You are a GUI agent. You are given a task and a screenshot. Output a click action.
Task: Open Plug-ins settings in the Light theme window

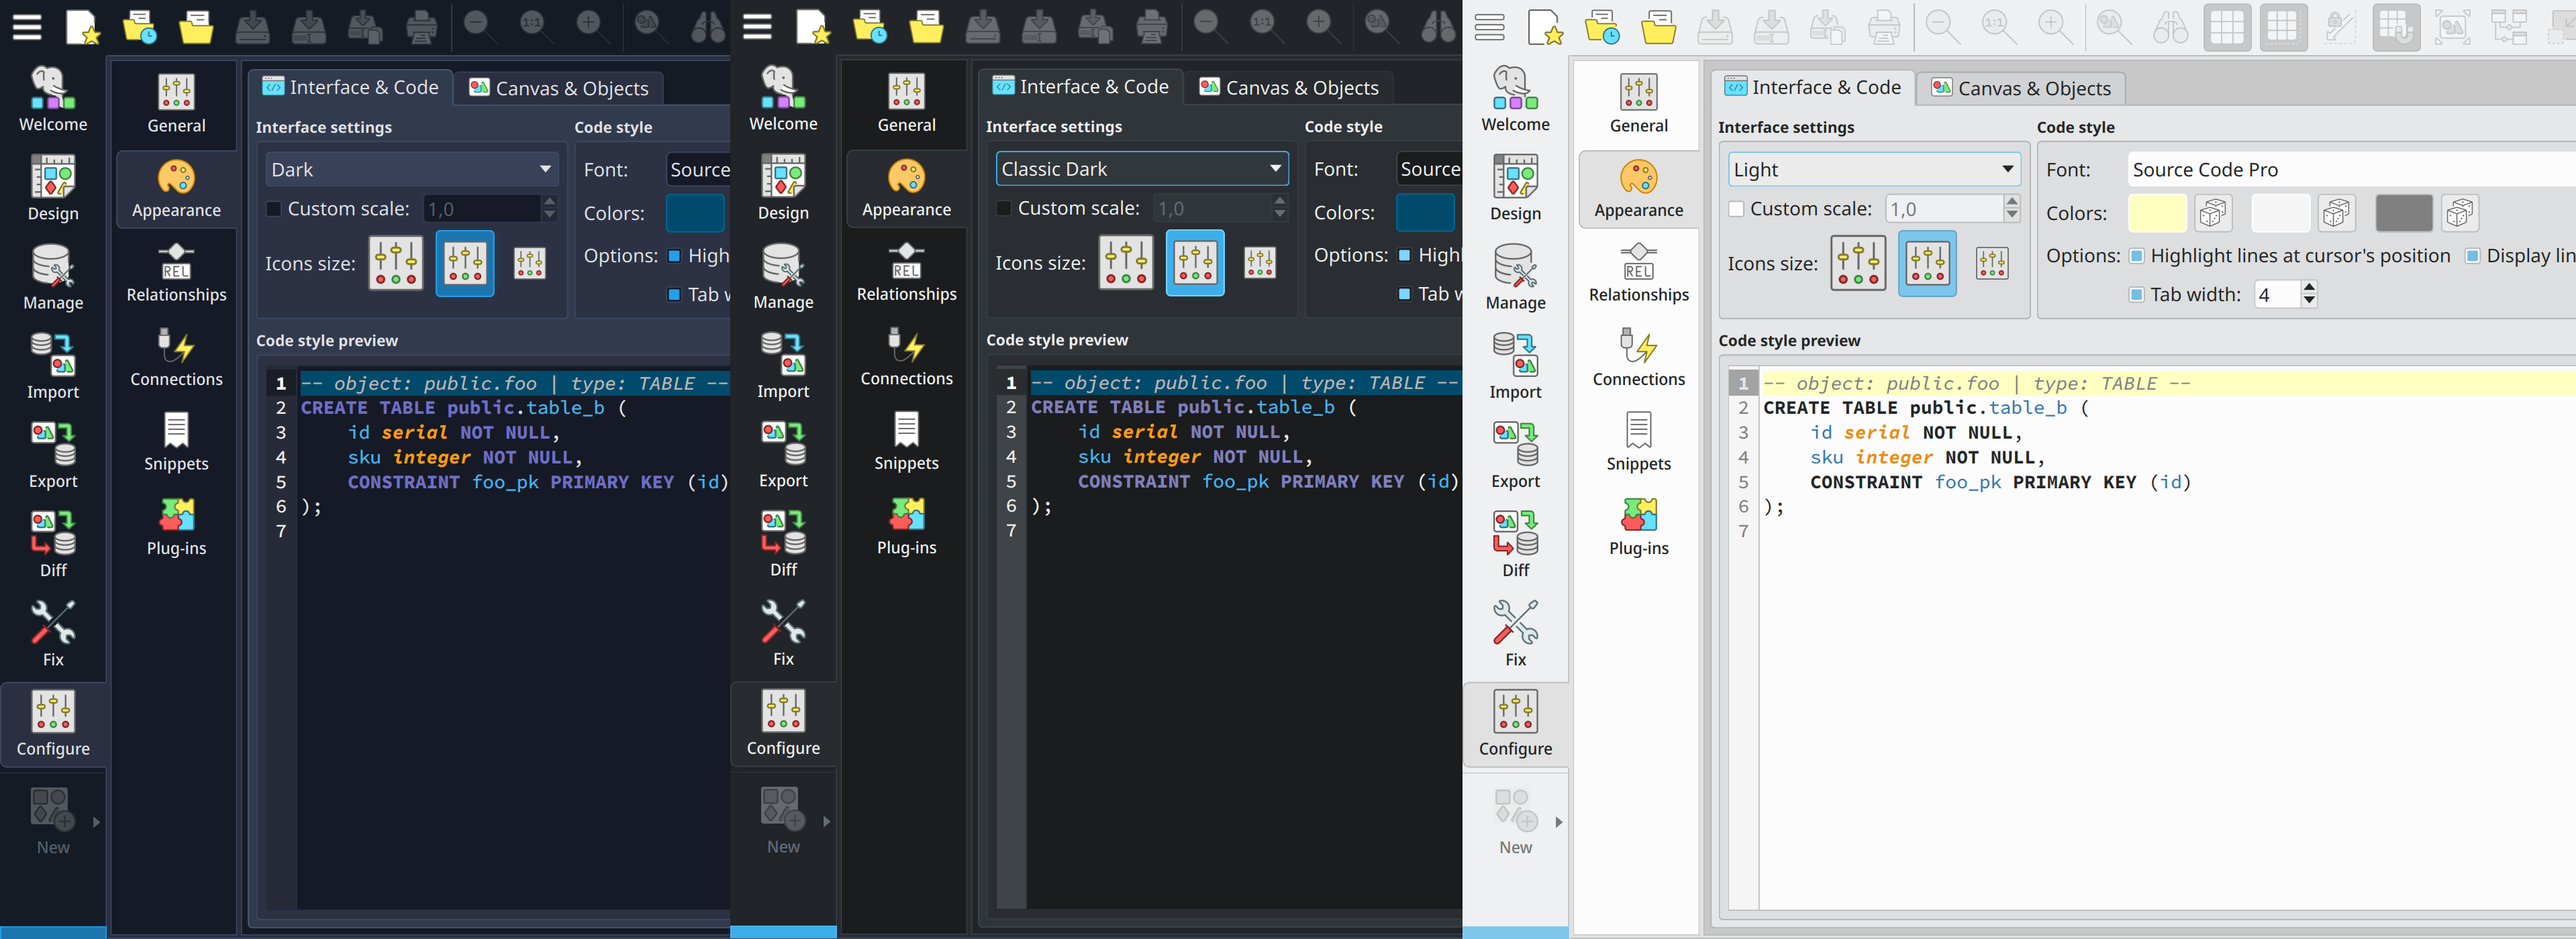(x=1638, y=527)
